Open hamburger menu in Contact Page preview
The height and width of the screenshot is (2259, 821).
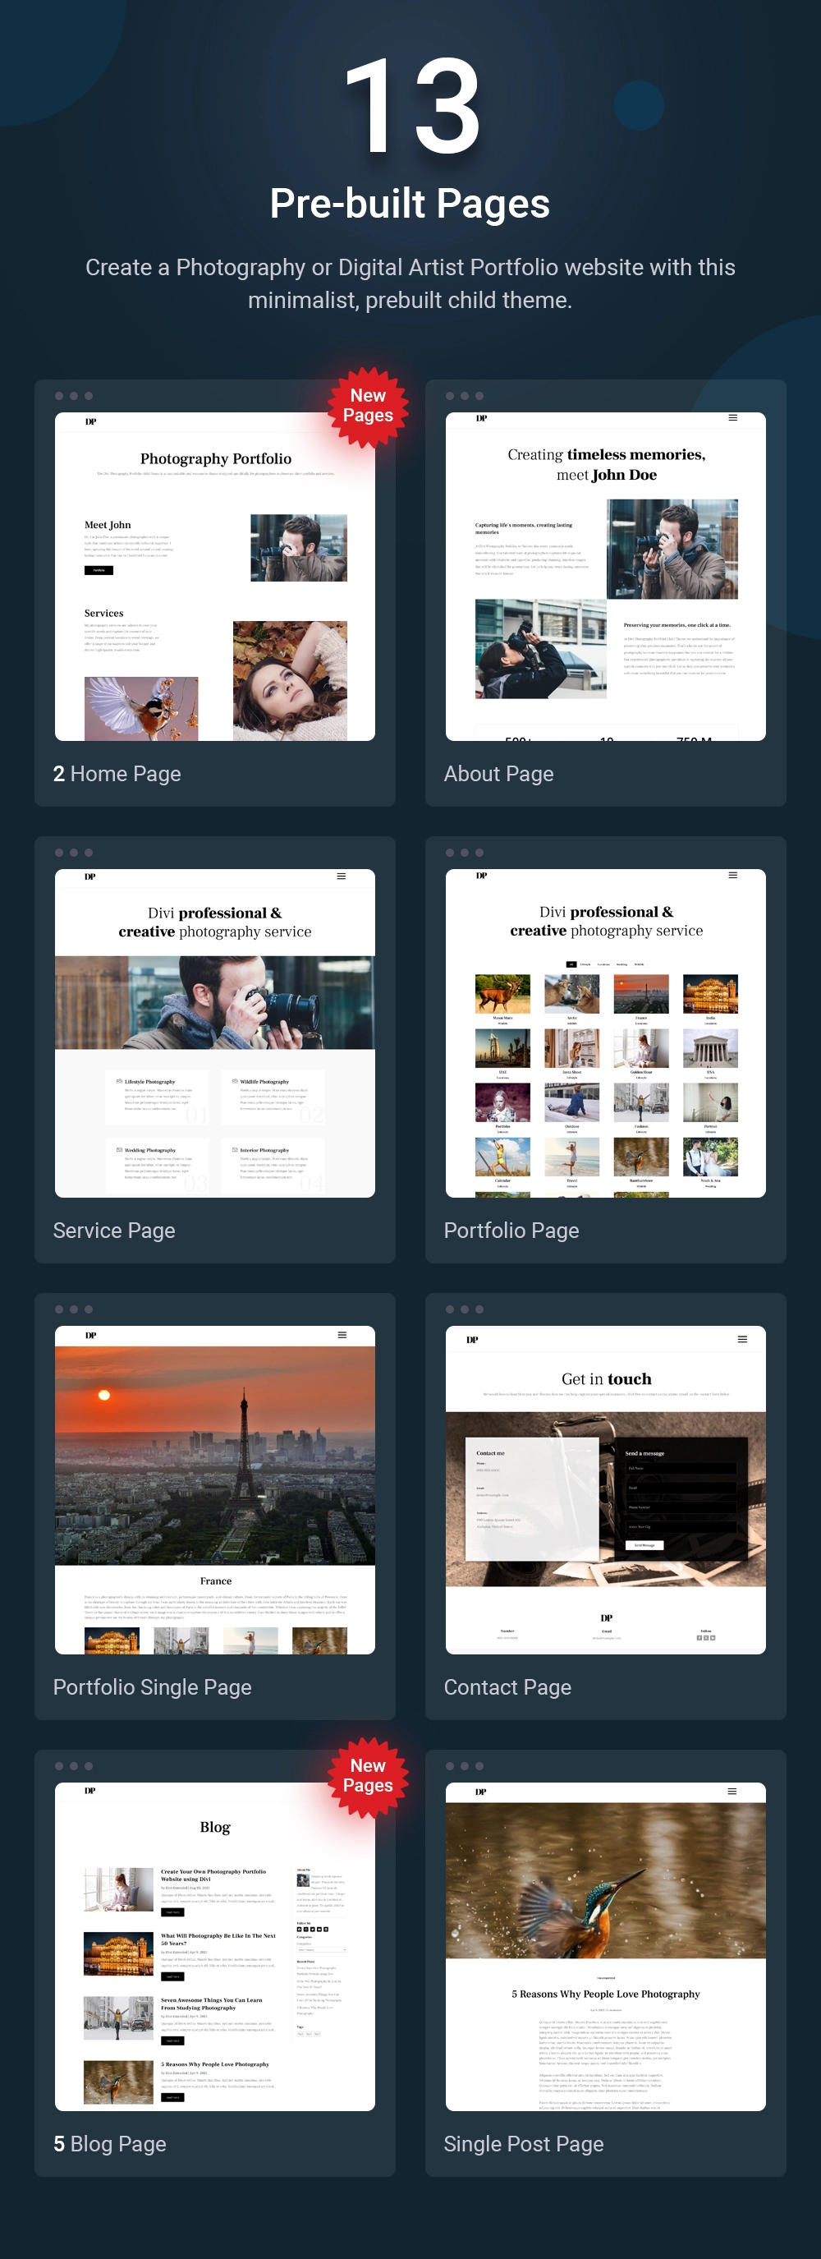click(742, 1339)
